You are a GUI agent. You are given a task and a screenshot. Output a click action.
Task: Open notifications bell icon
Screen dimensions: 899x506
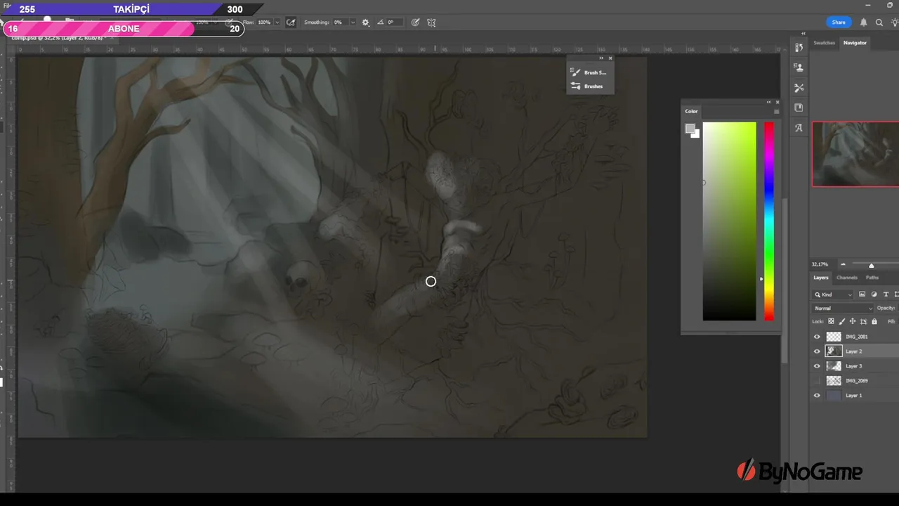click(863, 22)
